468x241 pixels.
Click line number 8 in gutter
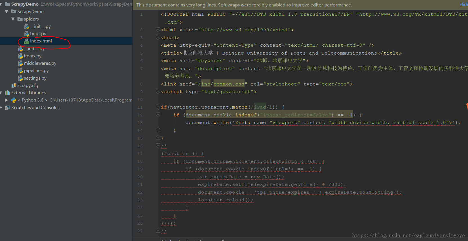141,84
